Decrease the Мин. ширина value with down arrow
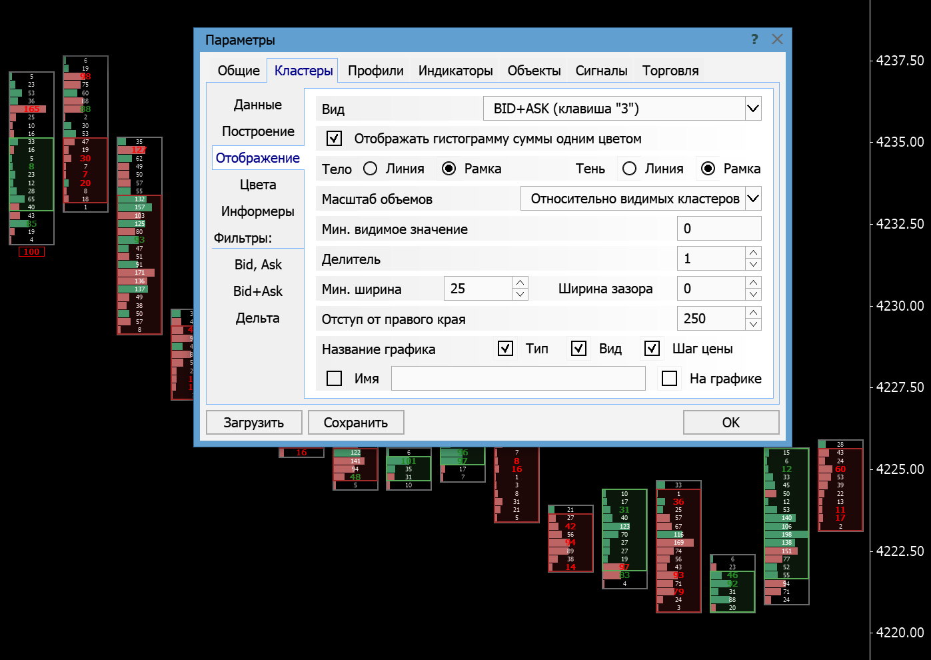This screenshot has width=931, height=660. 520,295
